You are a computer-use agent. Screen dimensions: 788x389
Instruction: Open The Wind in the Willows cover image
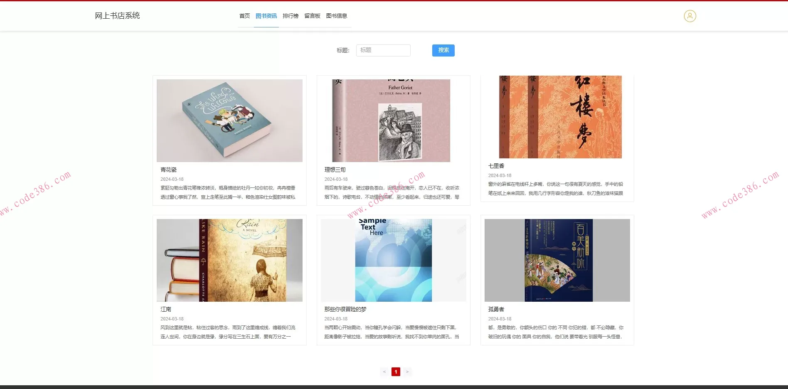coord(229,121)
